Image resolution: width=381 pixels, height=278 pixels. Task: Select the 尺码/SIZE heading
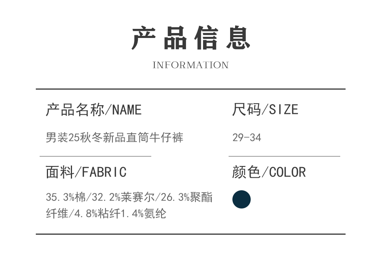click(x=265, y=110)
